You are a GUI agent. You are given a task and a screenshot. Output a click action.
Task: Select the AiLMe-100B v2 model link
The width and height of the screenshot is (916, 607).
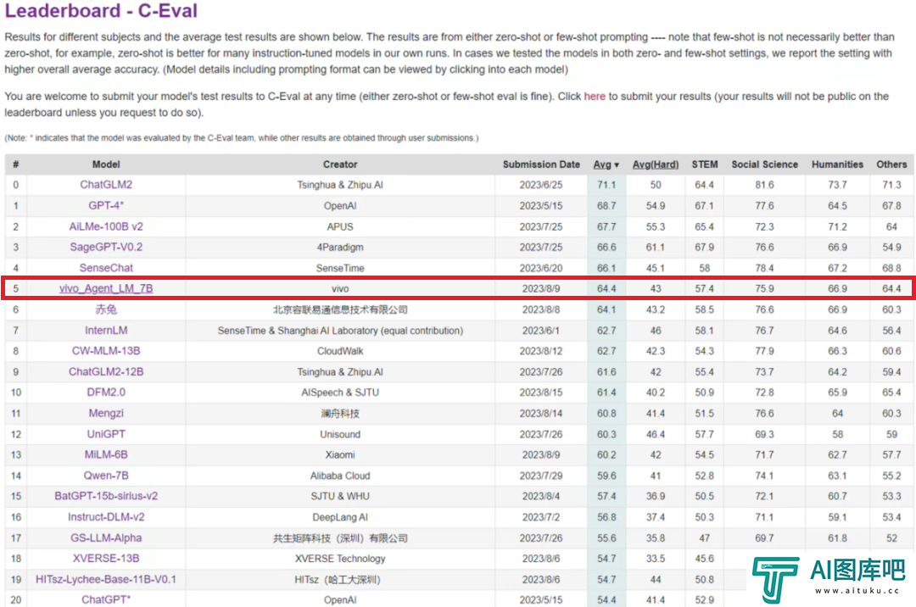[x=106, y=226]
